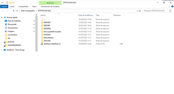Click the search magnifier icon
174x94 pixels.
tap(170, 11)
